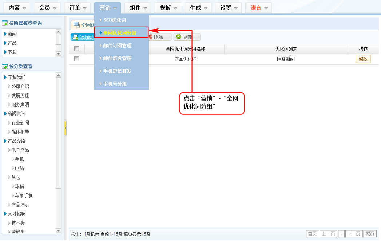Go to 下一页 in the pagination

[x=354, y=234]
